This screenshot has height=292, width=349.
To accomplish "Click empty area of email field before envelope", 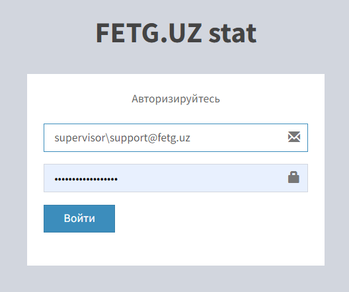I will [238, 137].
